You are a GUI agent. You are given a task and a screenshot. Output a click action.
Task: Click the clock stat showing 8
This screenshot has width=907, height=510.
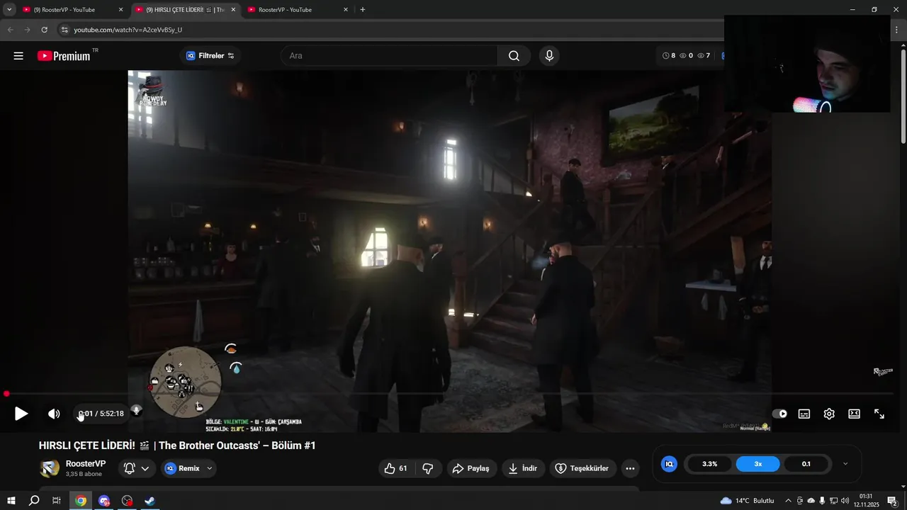pyautogui.click(x=668, y=56)
